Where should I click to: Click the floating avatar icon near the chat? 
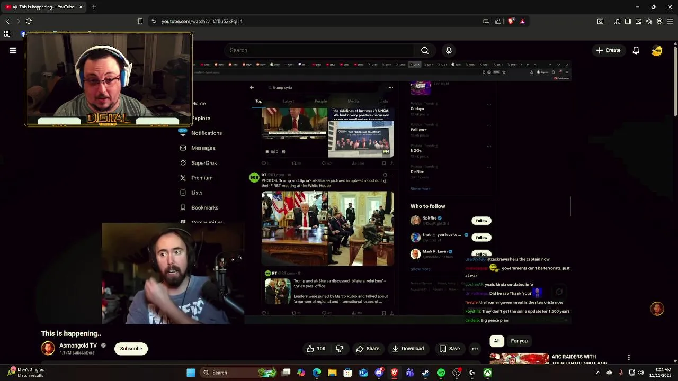tap(657, 309)
